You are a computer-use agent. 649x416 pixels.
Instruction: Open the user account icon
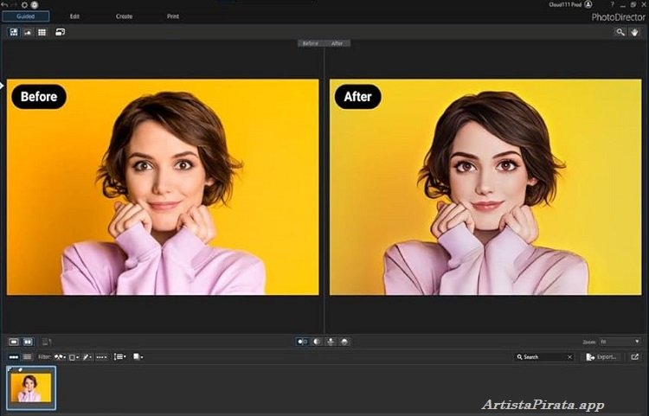pyautogui.click(x=588, y=4)
